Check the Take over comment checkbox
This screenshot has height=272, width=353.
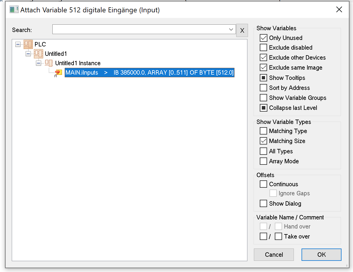point(278,236)
